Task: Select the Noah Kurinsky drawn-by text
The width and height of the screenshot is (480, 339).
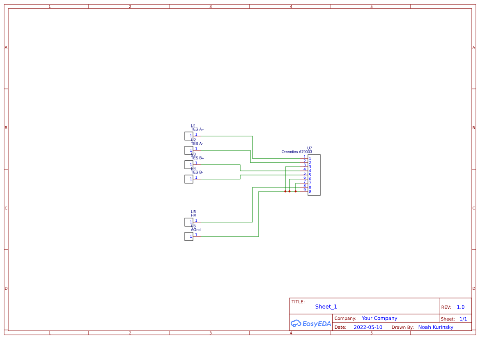Action: (x=436, y=327)
